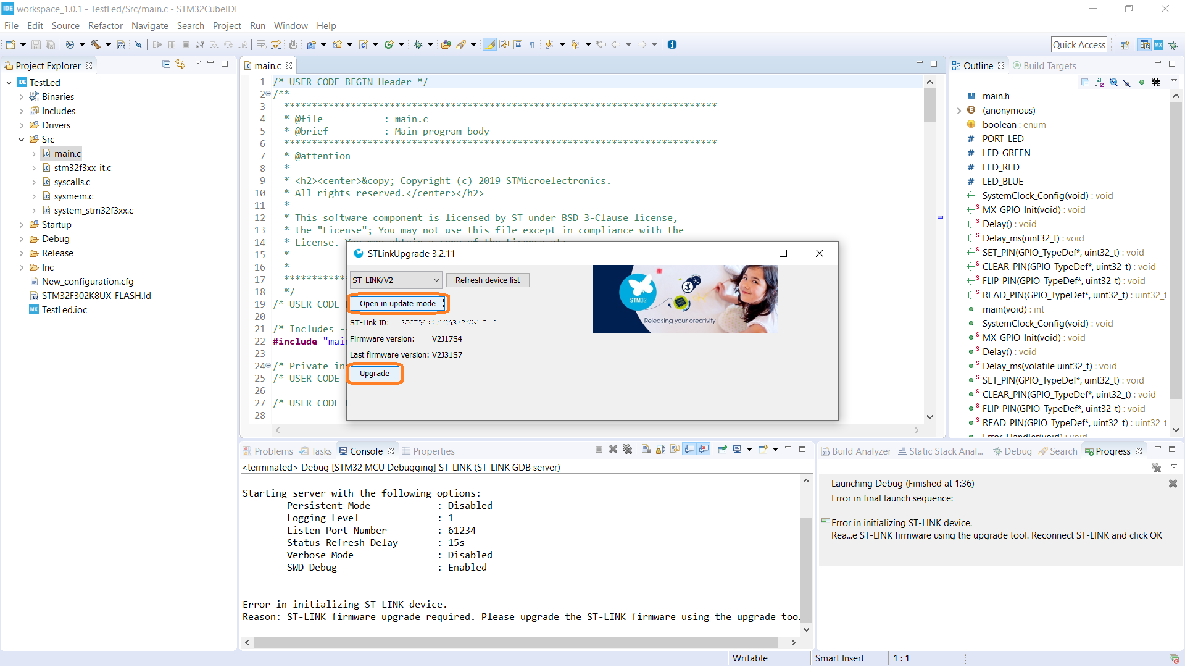This screenshot has width=1185, height=667.
Task: Open the Run menu in menu bar
Action: (x=259, y=25)
